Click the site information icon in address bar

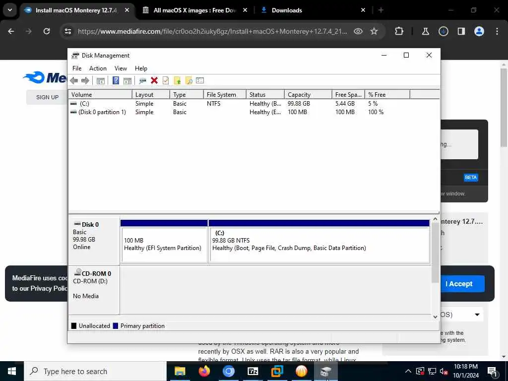point(68,31)
